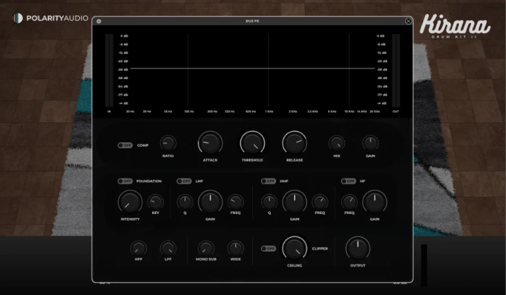Click the HMF Q knob
The height and width of the screenshot is (295, 506).
(269, 202)
